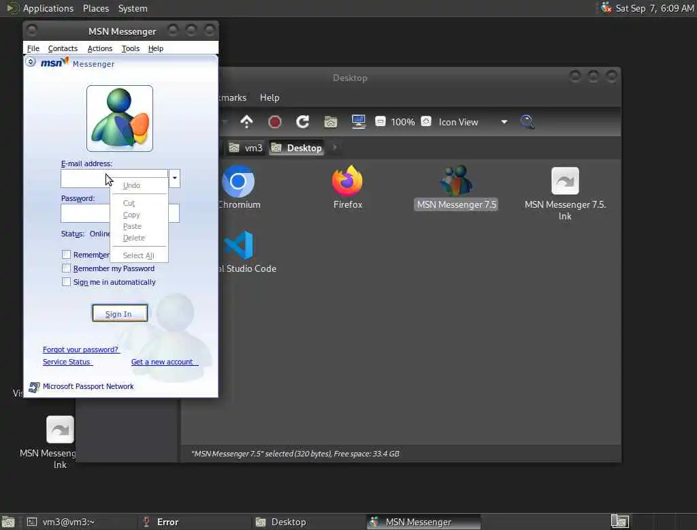697x530 pixels.
Task: Open the Computer toolbar icon
Action: click(358, 121)
